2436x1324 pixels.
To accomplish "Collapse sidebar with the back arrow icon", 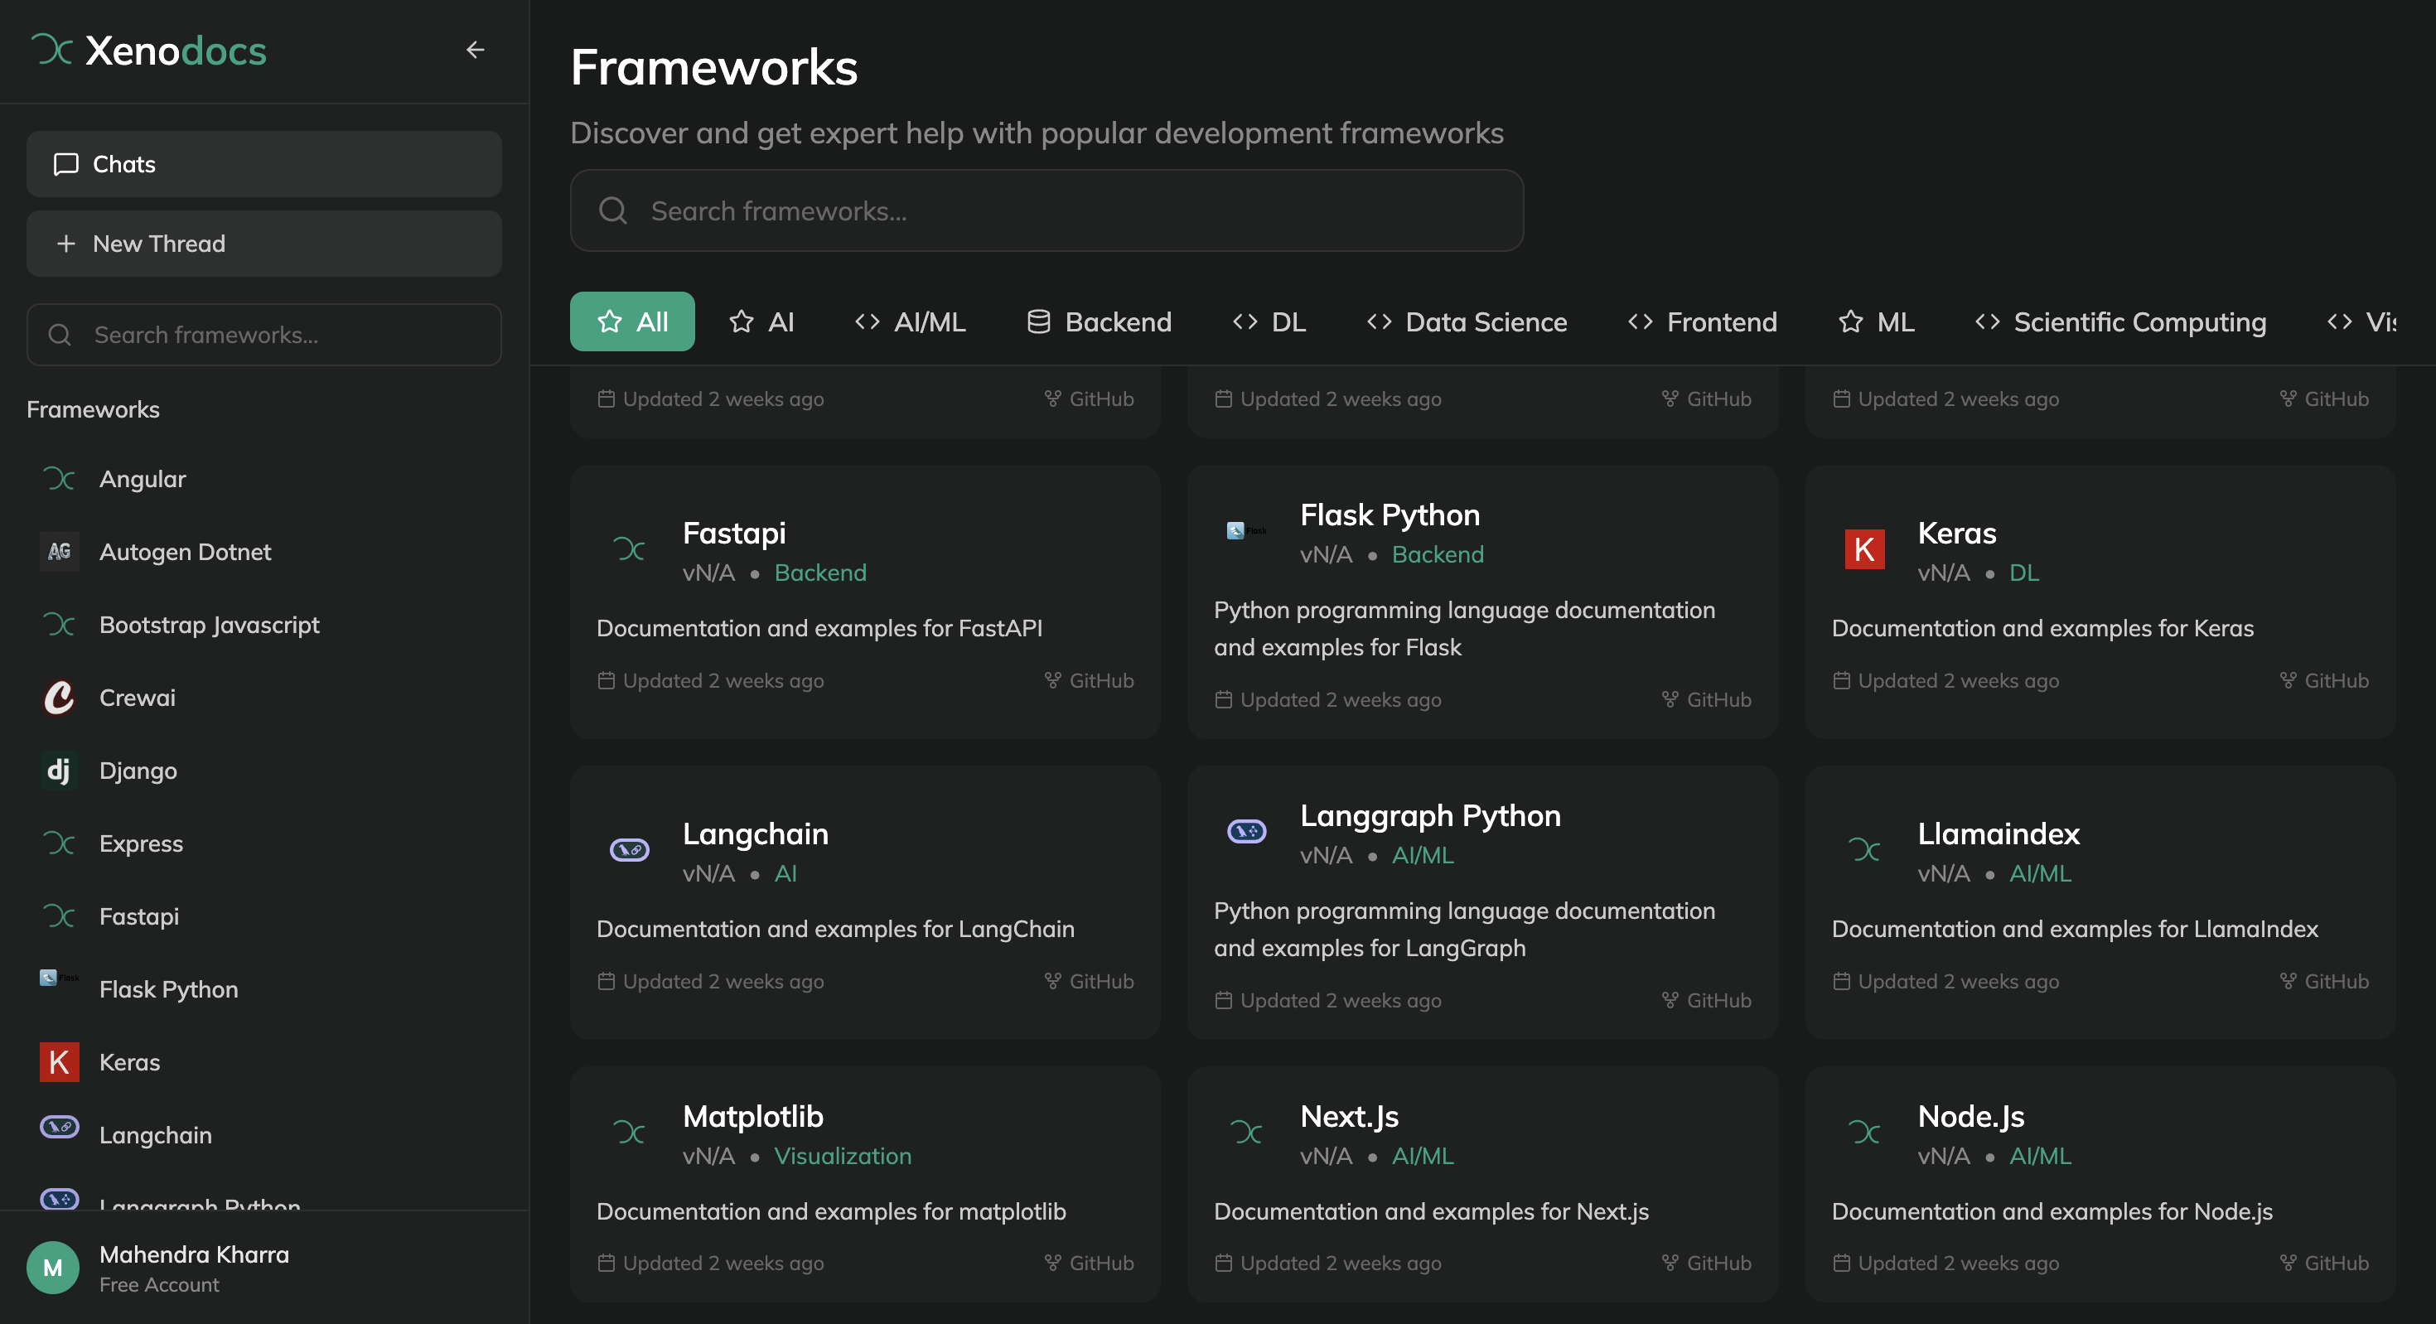I will tap(475, 50).
